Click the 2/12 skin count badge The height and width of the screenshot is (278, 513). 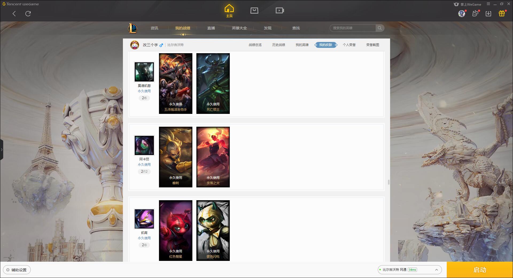click(x=144, y=172)
